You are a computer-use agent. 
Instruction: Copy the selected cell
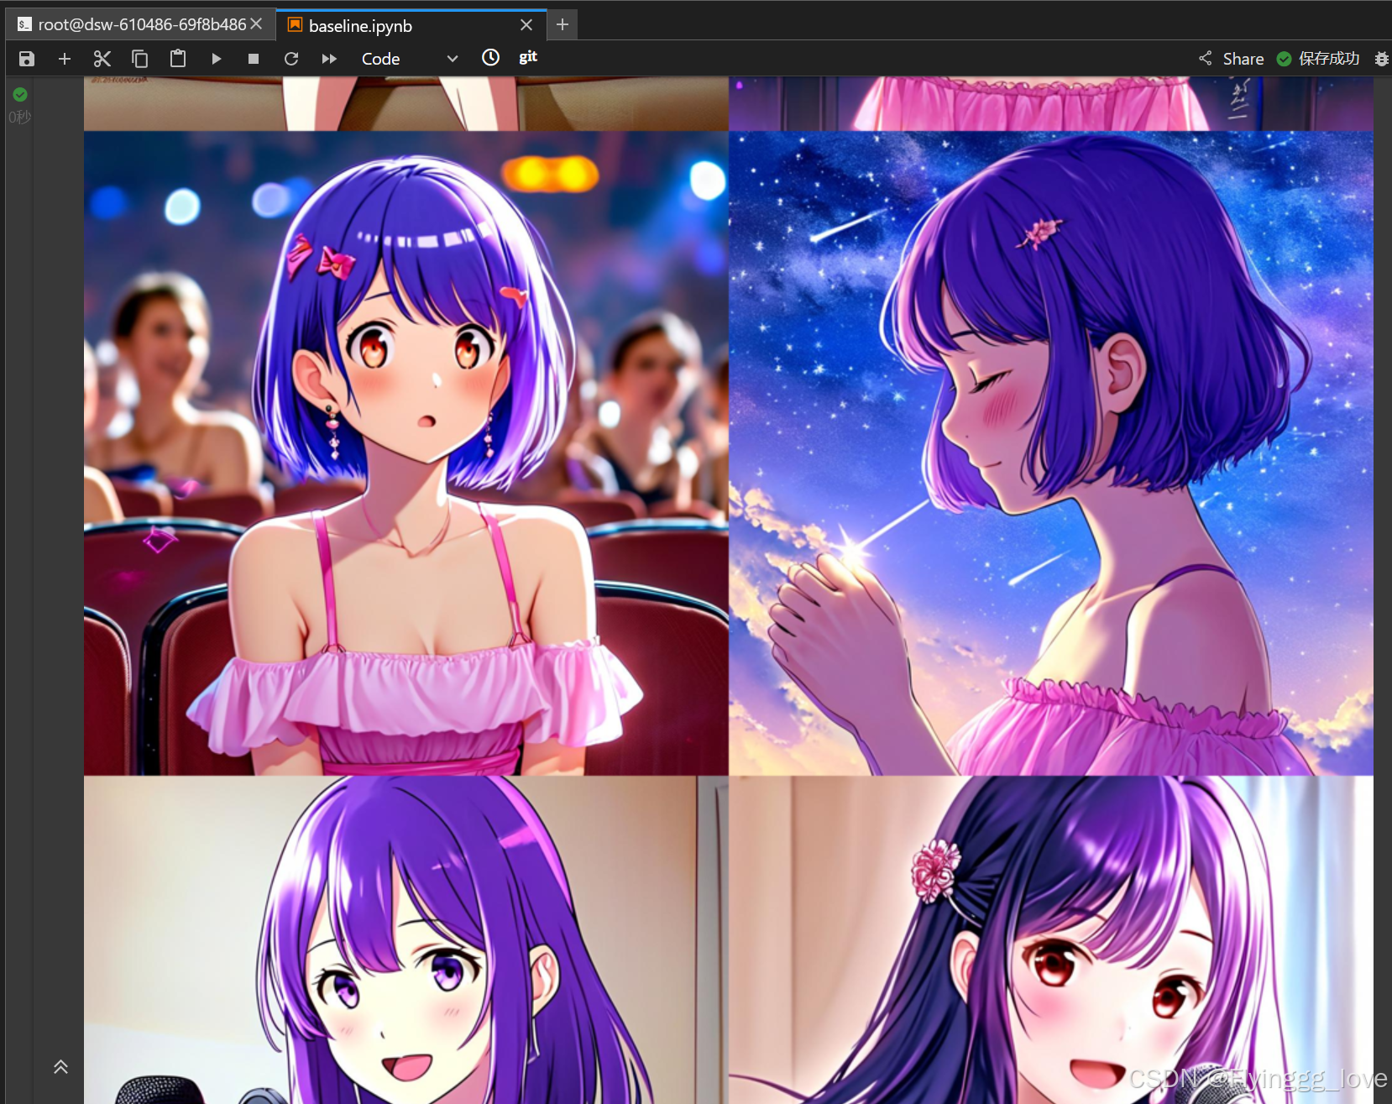pos(140,59)
